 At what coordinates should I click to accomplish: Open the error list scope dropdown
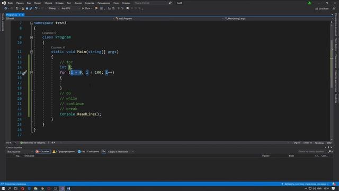point(20,152)
